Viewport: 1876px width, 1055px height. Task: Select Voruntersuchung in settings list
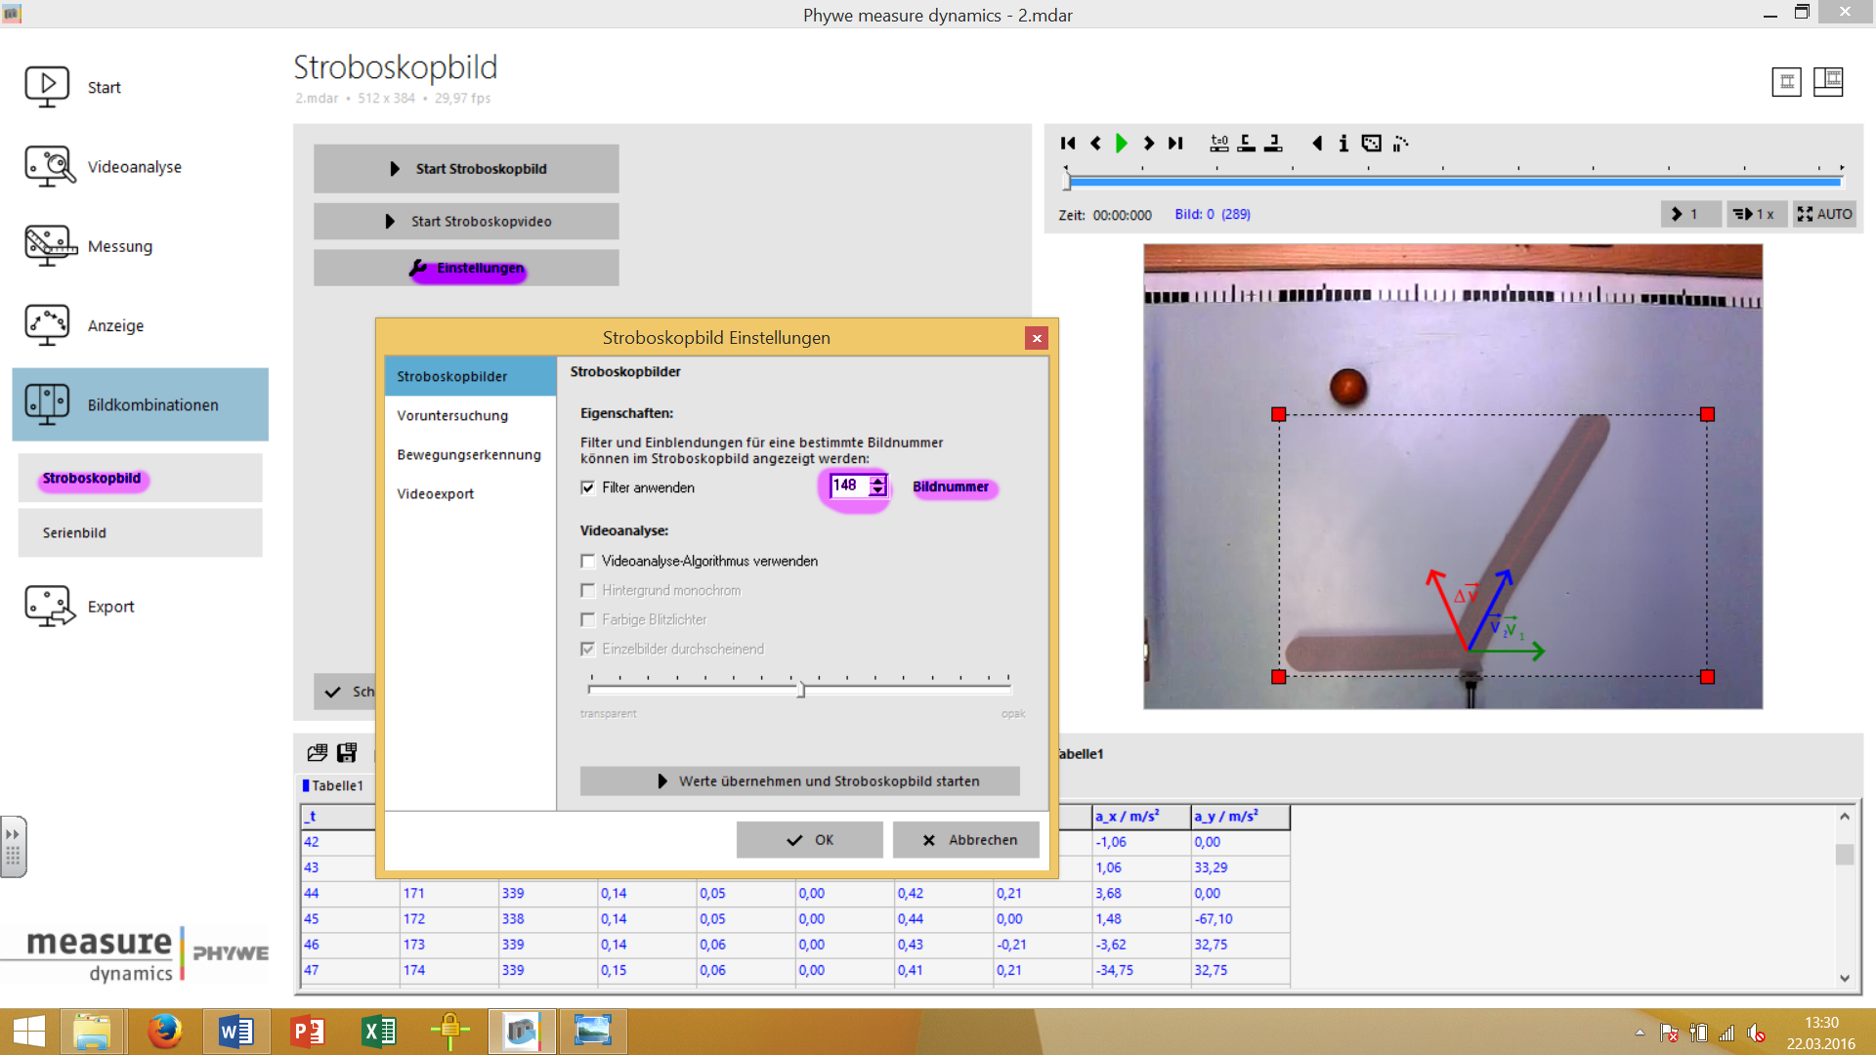click(452, 415)
